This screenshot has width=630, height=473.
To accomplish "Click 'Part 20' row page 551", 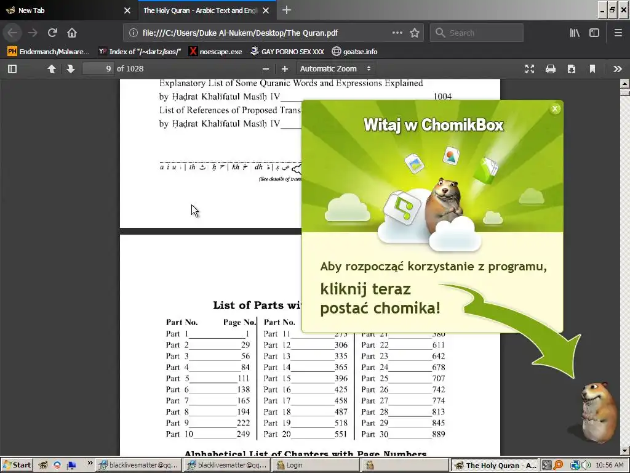I will pyautogui.click(x=305, y=434).
